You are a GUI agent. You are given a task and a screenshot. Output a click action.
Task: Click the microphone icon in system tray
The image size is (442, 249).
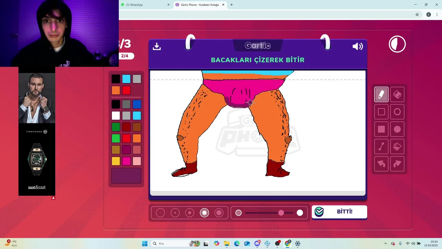pos(400,243)
